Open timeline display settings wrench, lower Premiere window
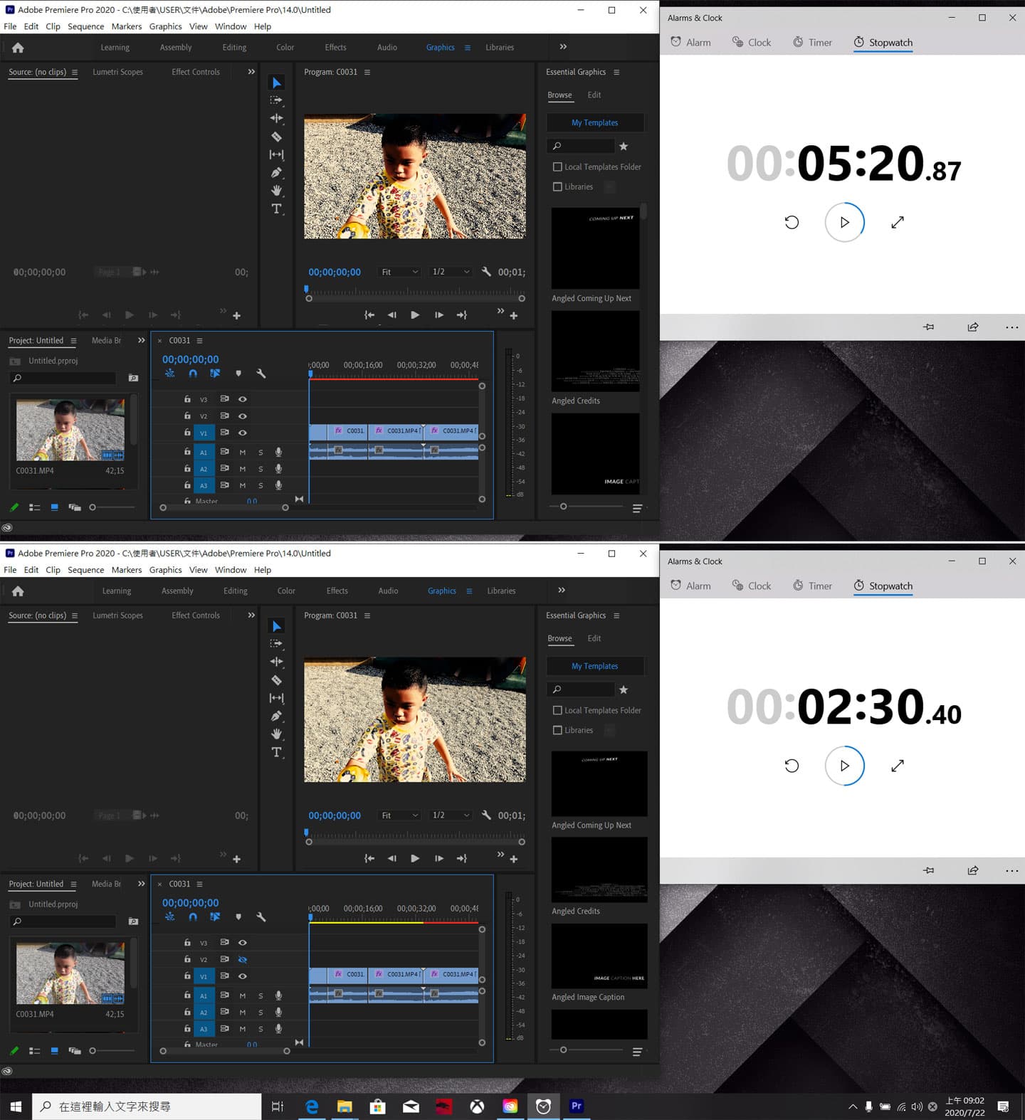Viewport: 1025px width, 1120px height. pyautogui.click(x=261, y=917)
